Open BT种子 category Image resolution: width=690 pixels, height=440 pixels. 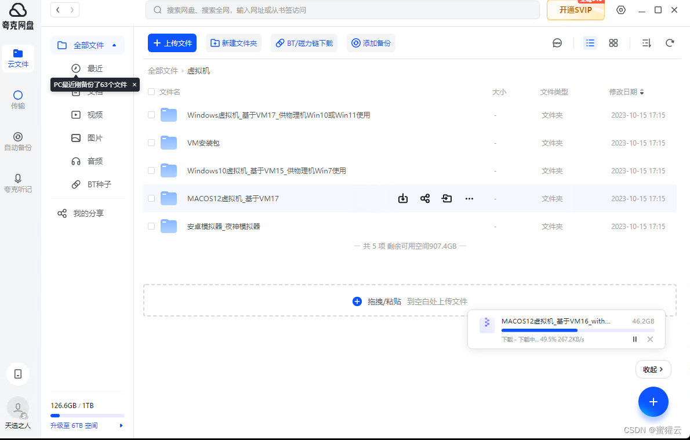tap(92, 184)
